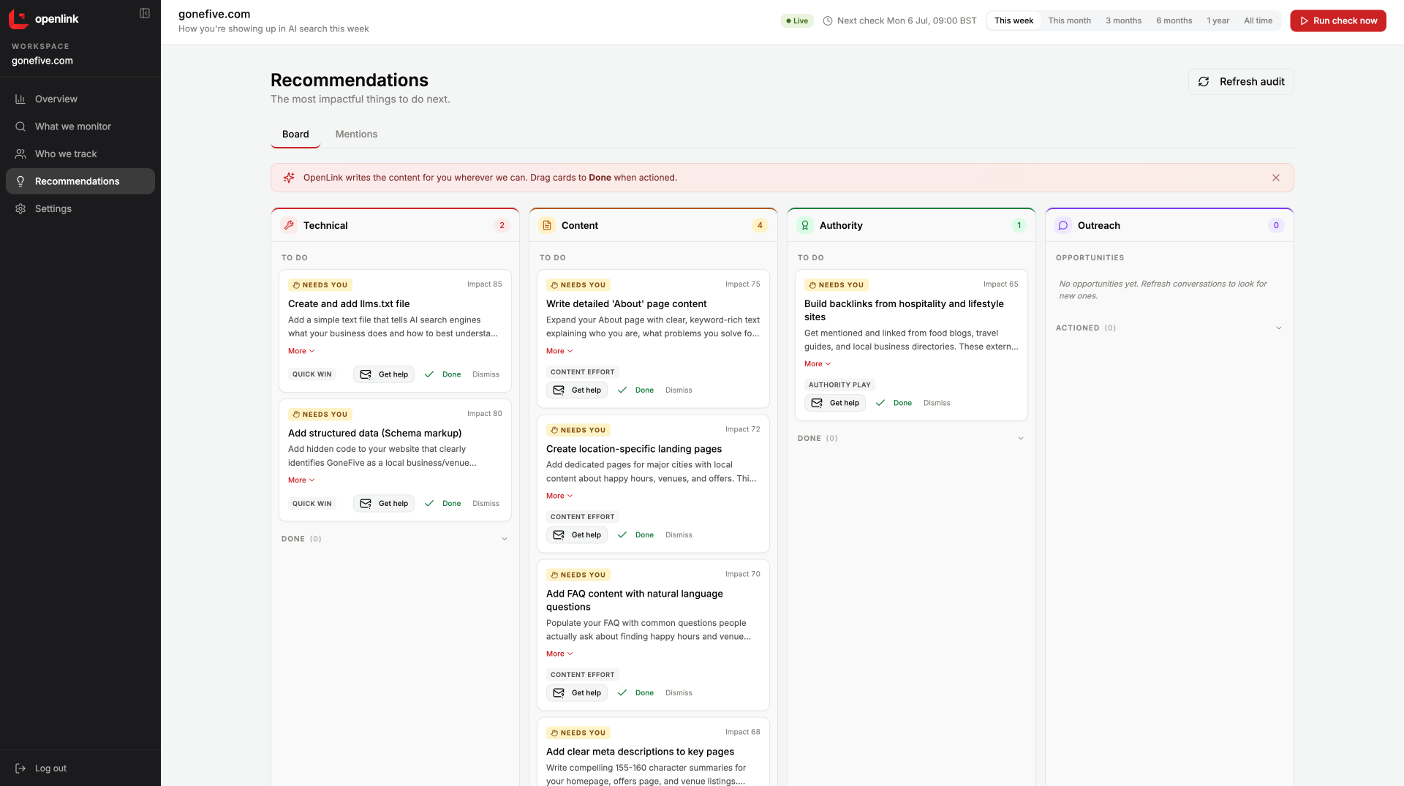Screen dimensions: 1404x786
Task: Expand More on the llms.txt card
Action: point(301,351)
